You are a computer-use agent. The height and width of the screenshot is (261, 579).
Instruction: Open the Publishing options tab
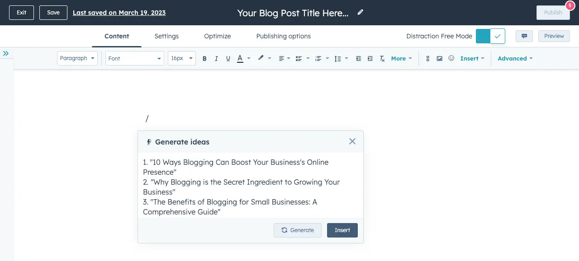(283, 36)
